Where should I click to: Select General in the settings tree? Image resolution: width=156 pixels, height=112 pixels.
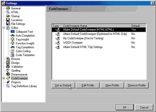pos(16,8)
